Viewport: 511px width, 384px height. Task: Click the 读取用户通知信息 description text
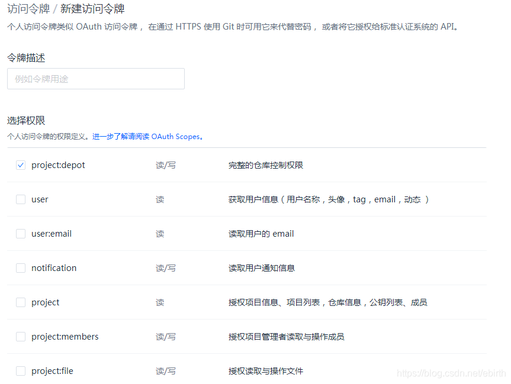pos(263,267)
